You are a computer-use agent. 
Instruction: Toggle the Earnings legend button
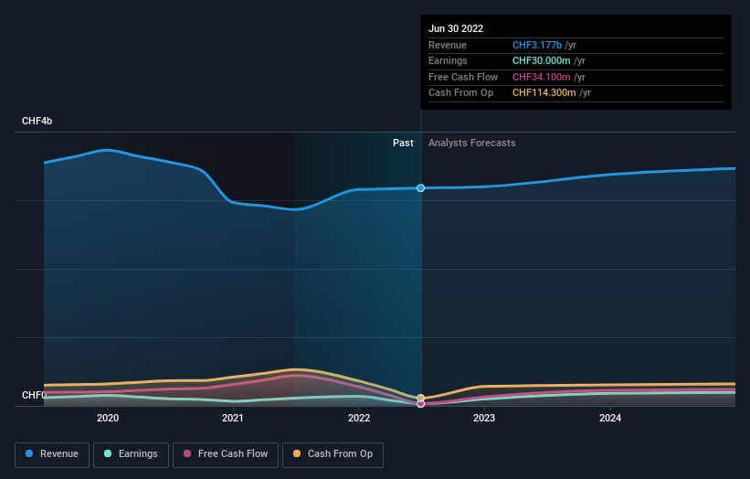tap(131, 454)
